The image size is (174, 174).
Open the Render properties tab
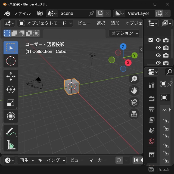151,98
